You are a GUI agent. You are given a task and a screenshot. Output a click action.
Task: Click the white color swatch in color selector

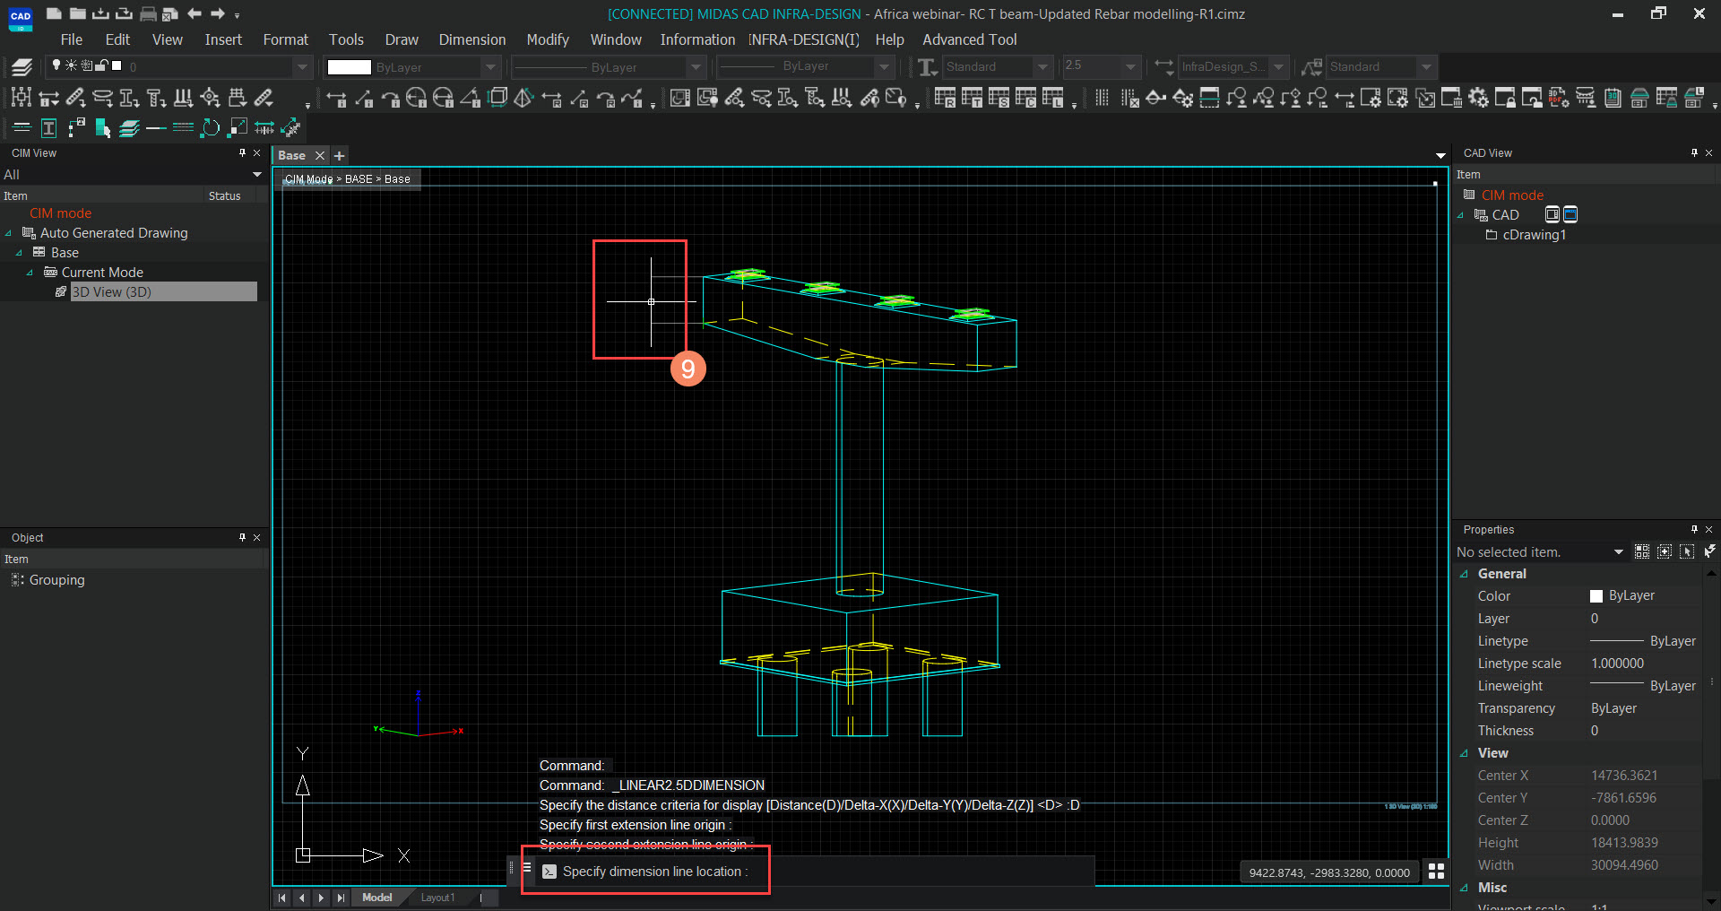(x=349, y=67)
